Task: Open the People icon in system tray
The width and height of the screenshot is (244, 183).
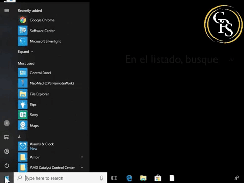Action: click(x=237, y=178)
